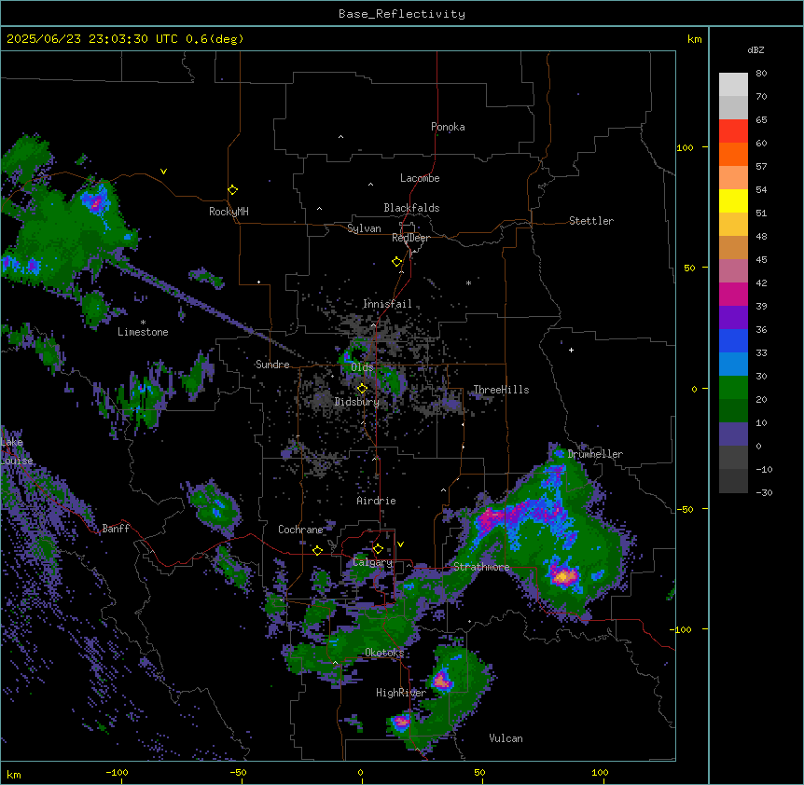The height and width of the screenshot is (785, 804).
Task: Click the Drumheller city label
Action: point(595,454)
